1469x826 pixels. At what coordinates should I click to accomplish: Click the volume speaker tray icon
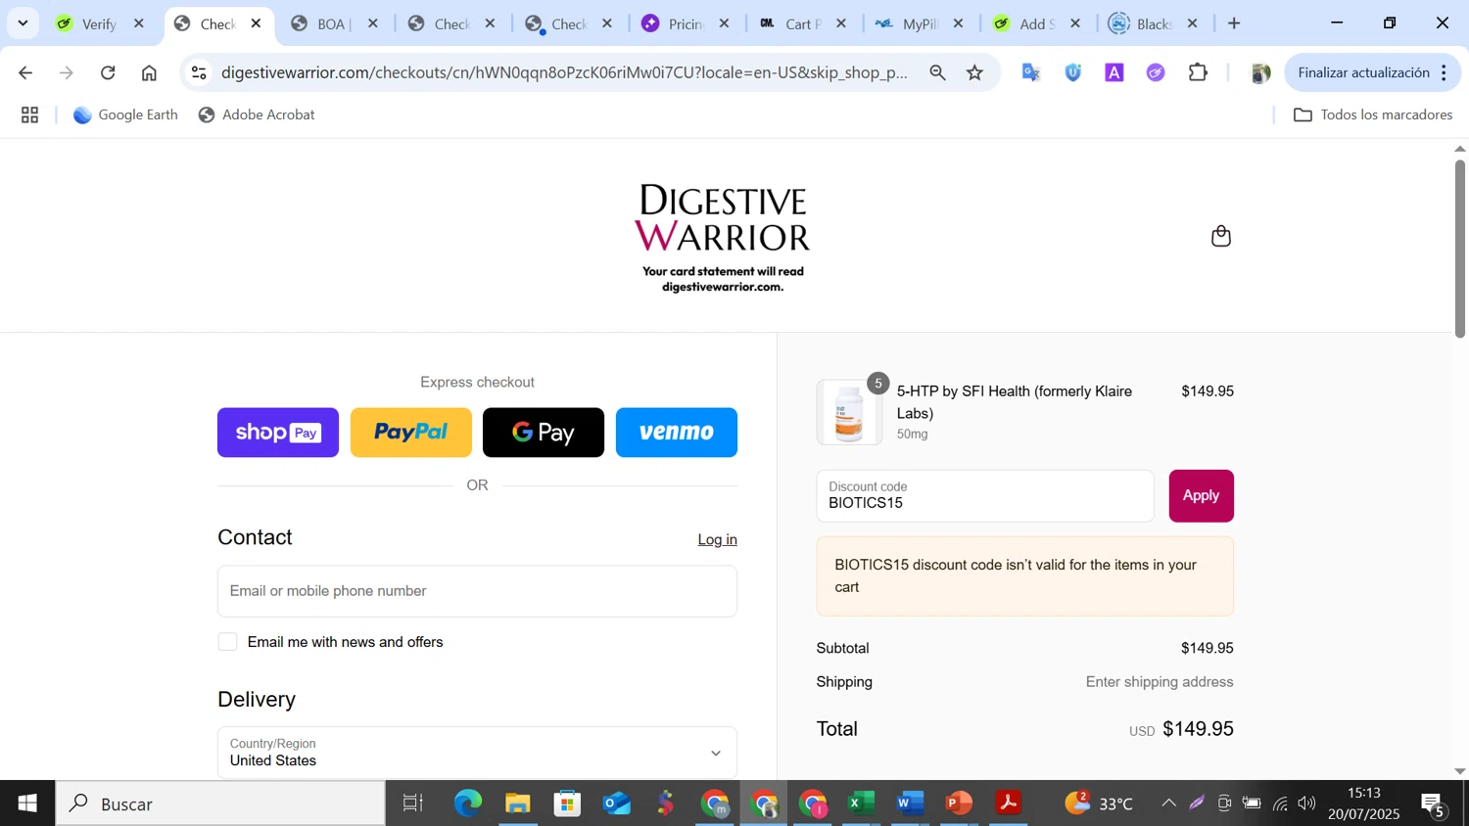1307,803
